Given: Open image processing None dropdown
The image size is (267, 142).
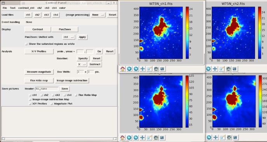Looking at the screenshot, I should pyautogui.click(x=98, y=15).
